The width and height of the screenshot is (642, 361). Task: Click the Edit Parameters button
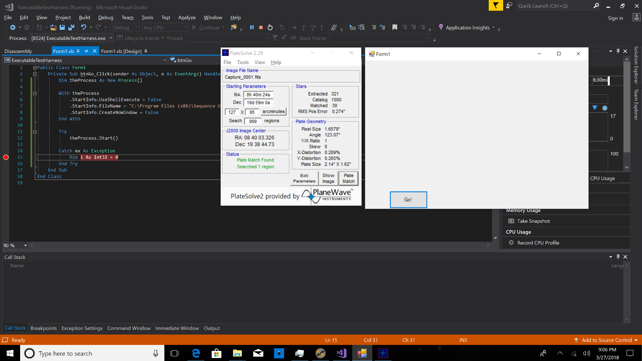(304, 178)
